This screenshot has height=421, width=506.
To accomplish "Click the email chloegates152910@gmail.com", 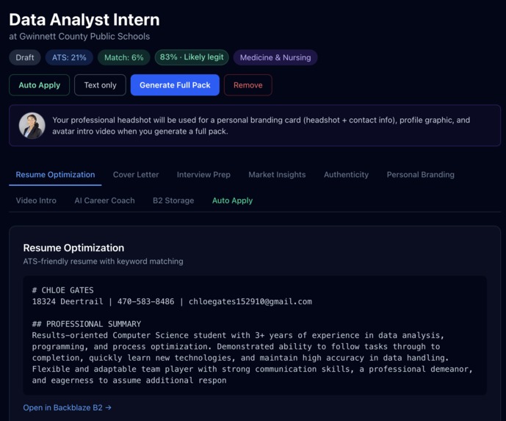I will 250,301.
